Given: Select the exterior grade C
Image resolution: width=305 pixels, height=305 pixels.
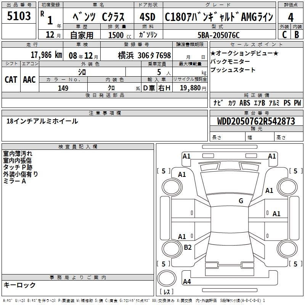Looking at the screenshot, I should tap(284, 35).
